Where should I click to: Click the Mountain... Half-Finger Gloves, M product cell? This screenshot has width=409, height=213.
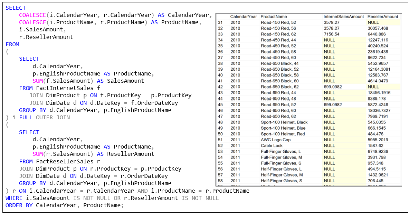click(282, 175)
